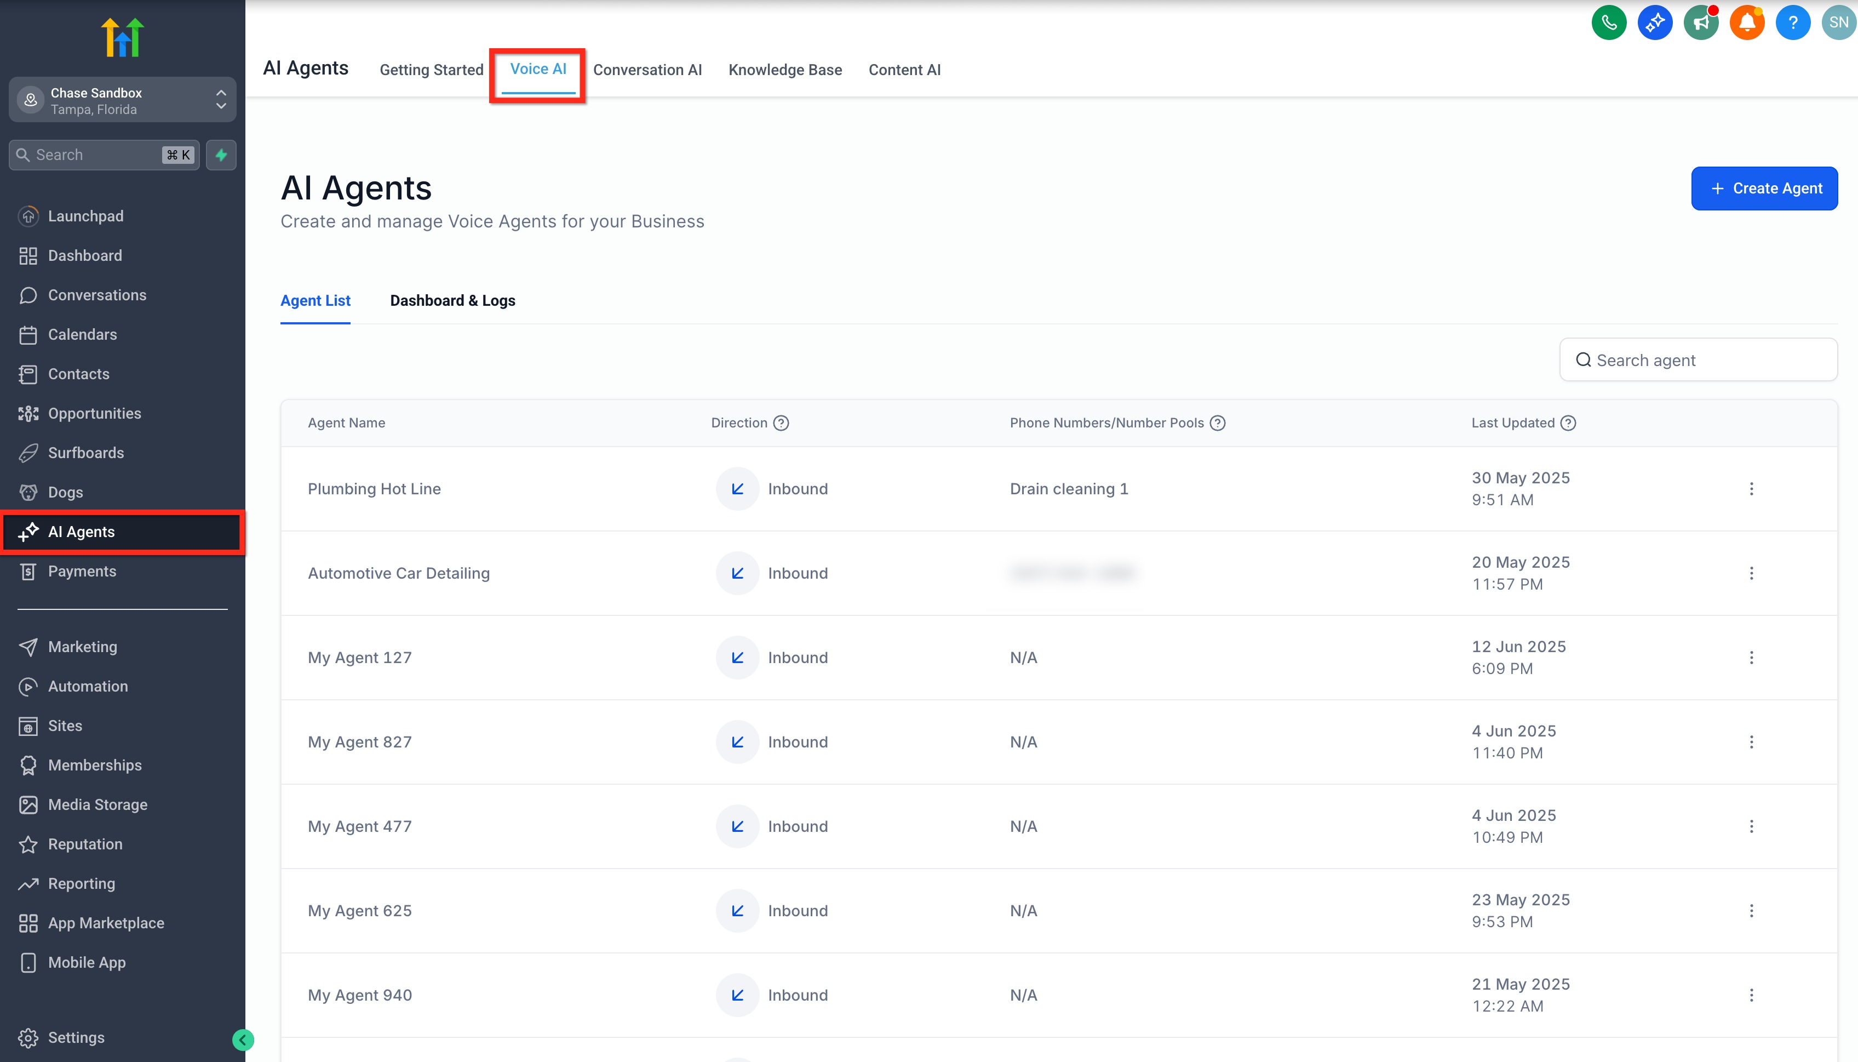Open options menu for My Agent 127
The width and height of the screenshot is (1858, 1062).
(x=1751, y=657)
